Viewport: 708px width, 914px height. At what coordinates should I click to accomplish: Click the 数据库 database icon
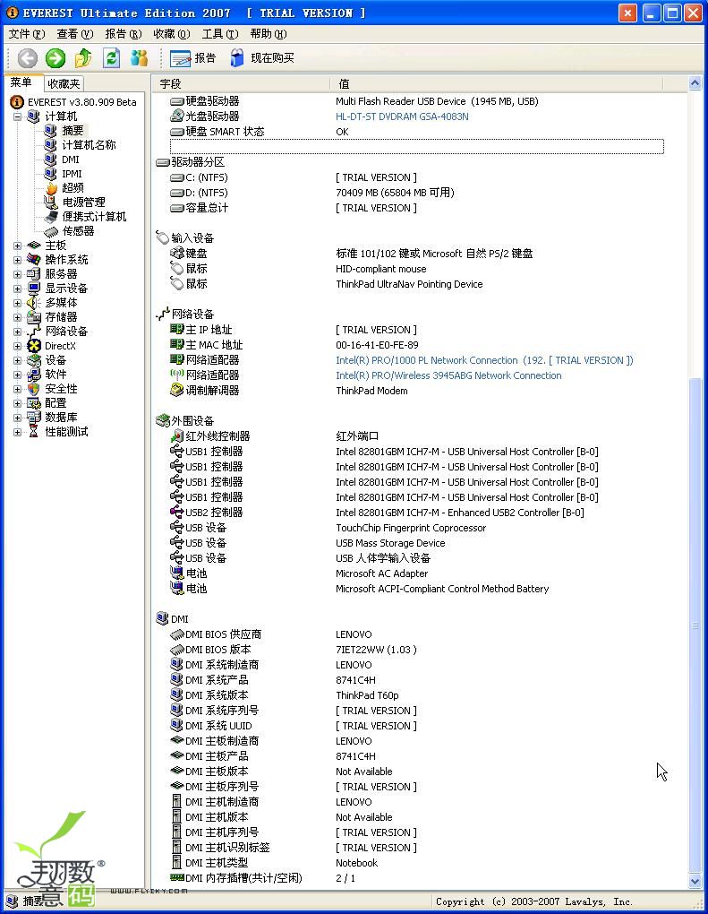pyautogui.click(x=34, y=418)
